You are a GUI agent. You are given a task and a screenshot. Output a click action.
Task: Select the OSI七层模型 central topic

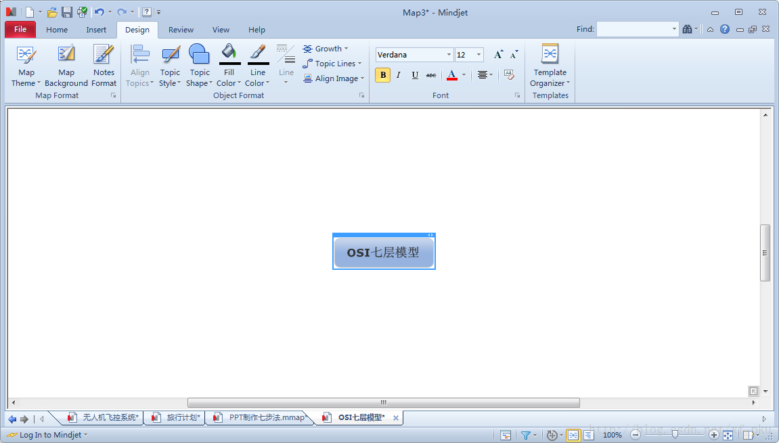pyautogui.click(x=384, y=253)
